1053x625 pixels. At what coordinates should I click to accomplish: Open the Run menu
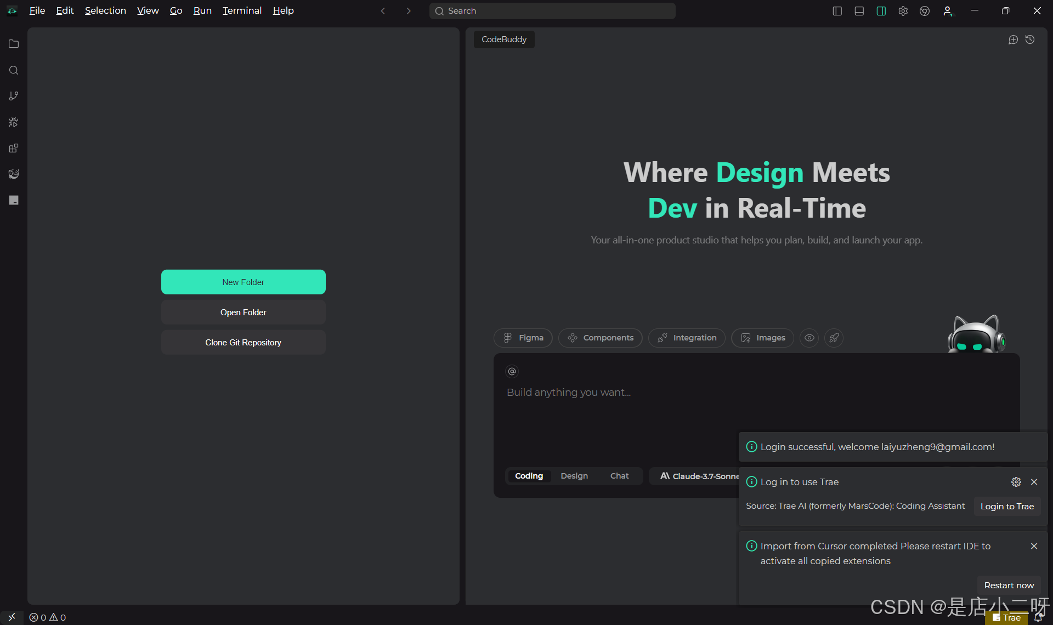[202, 10]
